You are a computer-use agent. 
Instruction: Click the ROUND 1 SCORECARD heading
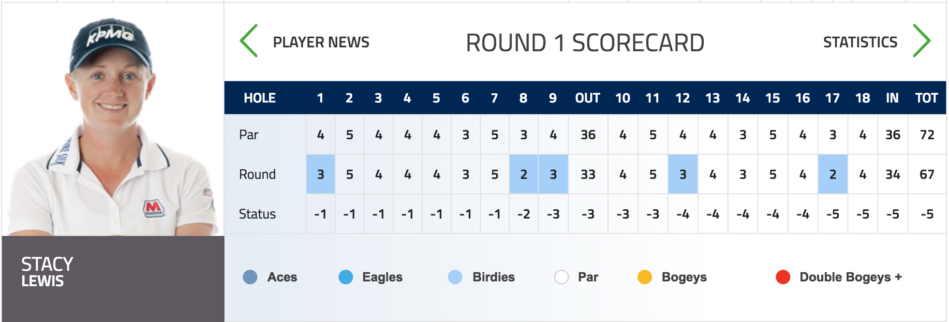point(585,43)
